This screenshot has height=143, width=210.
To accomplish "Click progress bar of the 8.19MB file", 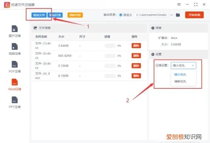I will (x=110, y=76).
